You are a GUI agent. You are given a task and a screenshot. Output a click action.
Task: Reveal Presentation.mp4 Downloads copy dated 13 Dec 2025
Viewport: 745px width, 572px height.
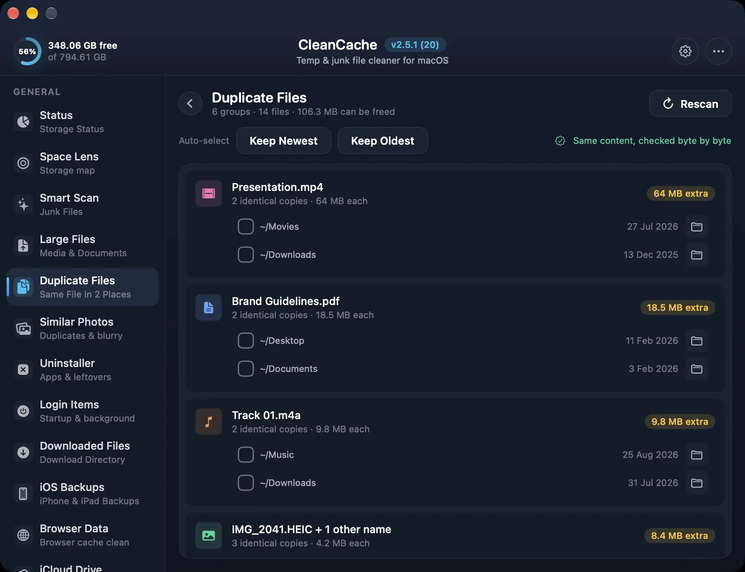[697, 255]
